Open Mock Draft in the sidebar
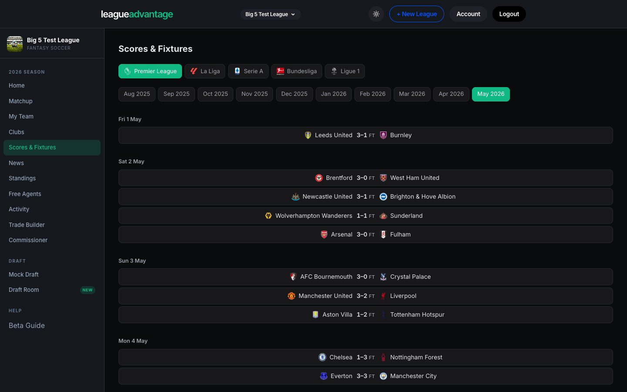Viewport: 627px width, 392px height. click(52, 274)
